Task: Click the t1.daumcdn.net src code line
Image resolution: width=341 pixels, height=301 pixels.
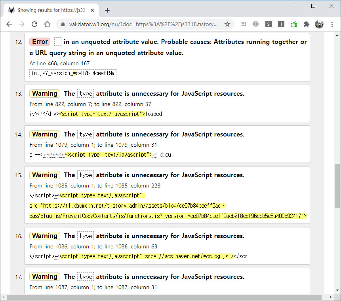Action: coord(128,206)
